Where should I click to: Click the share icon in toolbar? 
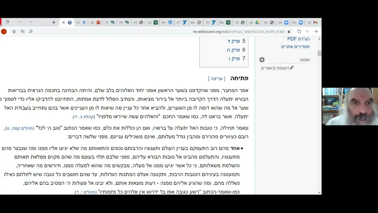pos(22,31)
